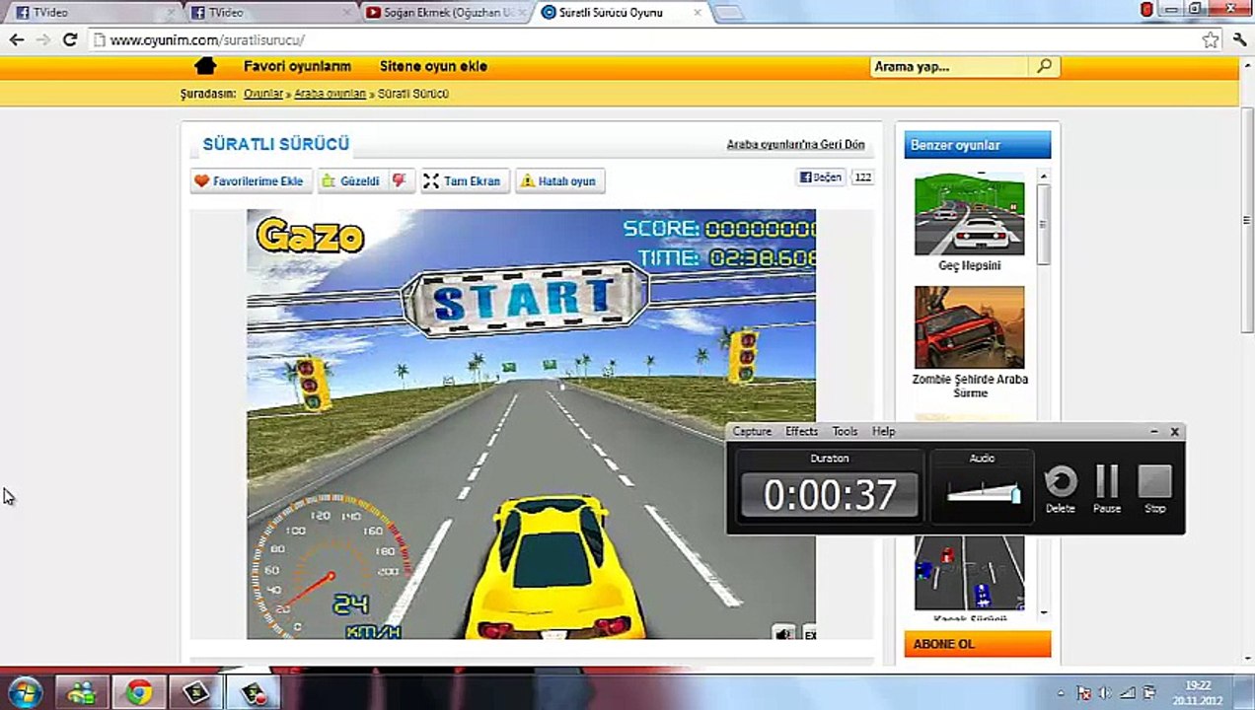Minimize the recorder window
This screenshot has height=710, width=1255.
pyautogui.click(x=1153, y=431)
